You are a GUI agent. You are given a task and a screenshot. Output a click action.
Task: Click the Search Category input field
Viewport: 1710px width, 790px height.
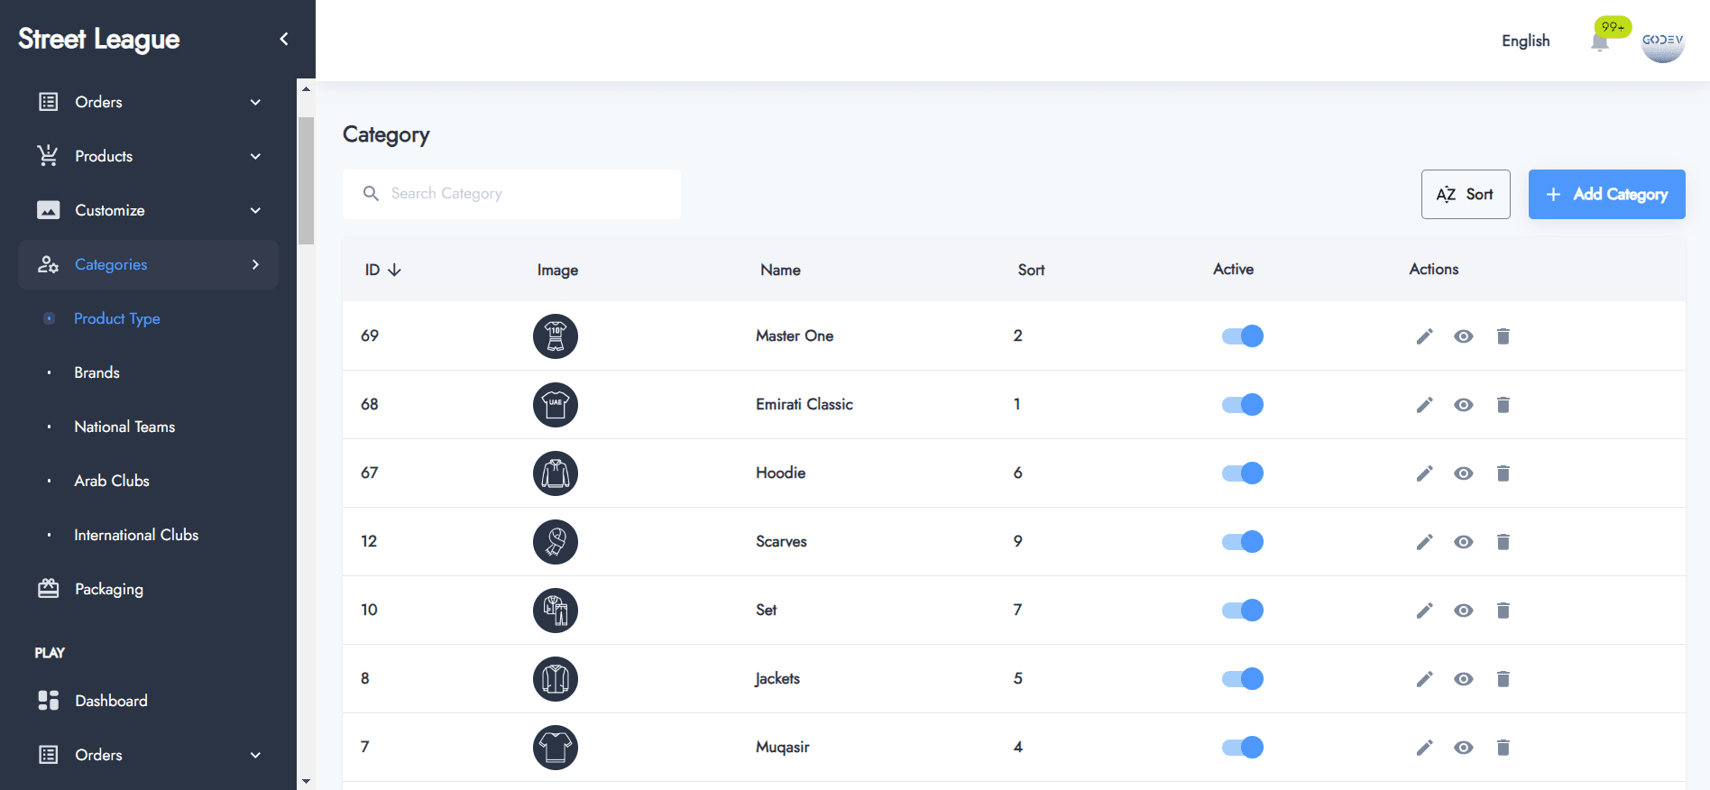click(511, 194)
